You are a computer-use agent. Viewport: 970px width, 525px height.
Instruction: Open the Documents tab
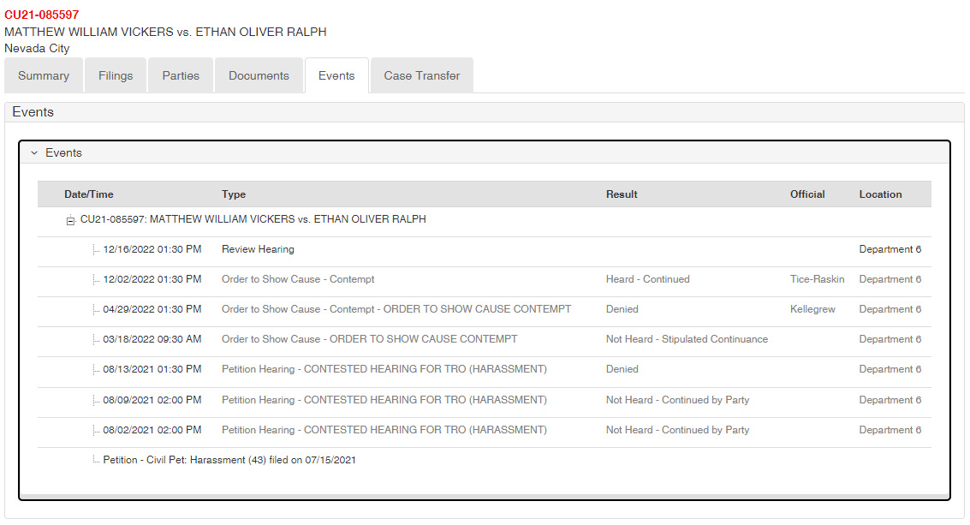click(259, 75)
